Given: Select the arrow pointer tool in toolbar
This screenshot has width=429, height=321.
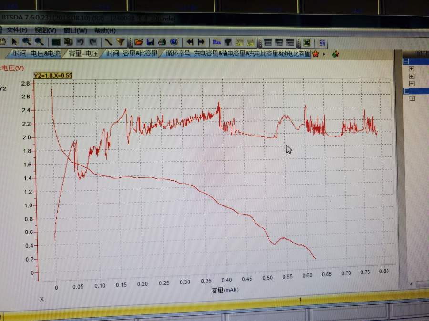Looking at the screenshot, I should pyautogui.click(x=15, y=42).
